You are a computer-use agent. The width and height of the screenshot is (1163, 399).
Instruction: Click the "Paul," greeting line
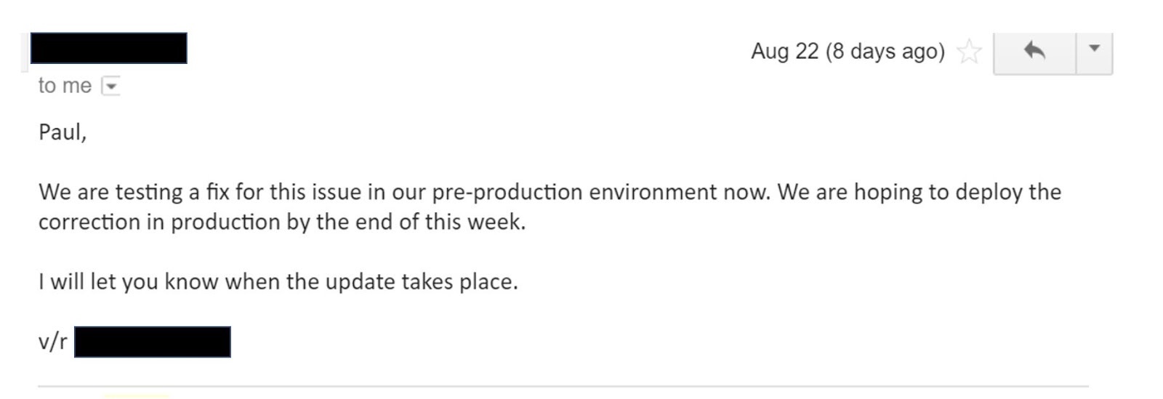(x=63, y=132)
